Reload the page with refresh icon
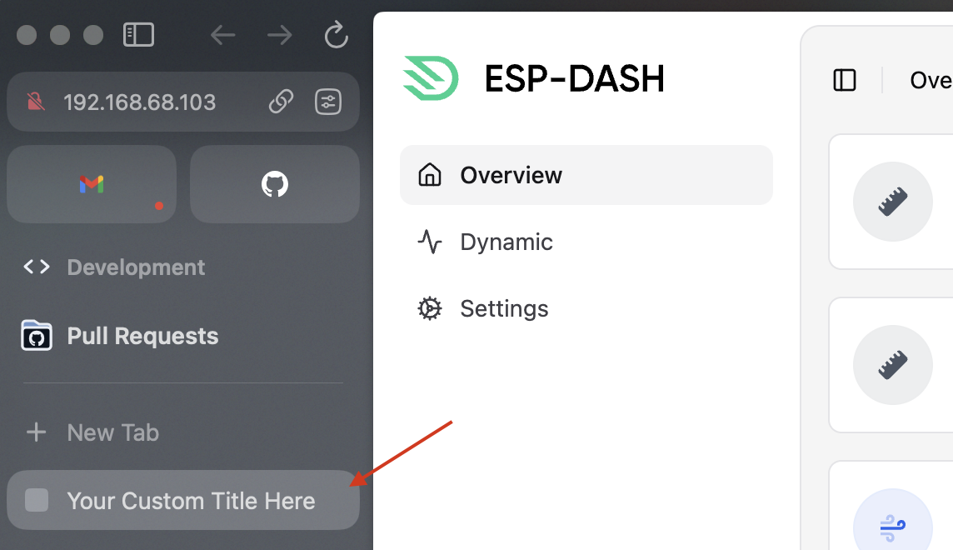 336,35
